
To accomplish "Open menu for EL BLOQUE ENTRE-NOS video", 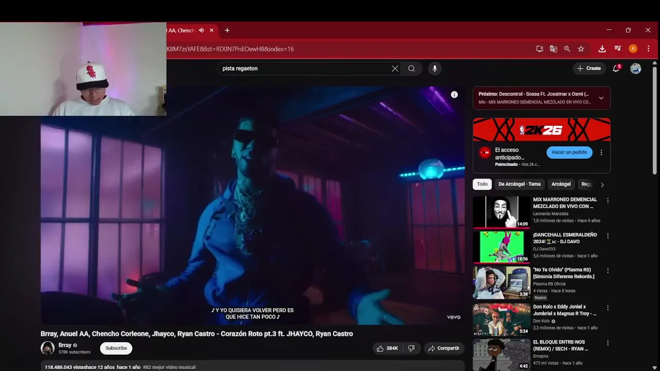I will 608,343.
